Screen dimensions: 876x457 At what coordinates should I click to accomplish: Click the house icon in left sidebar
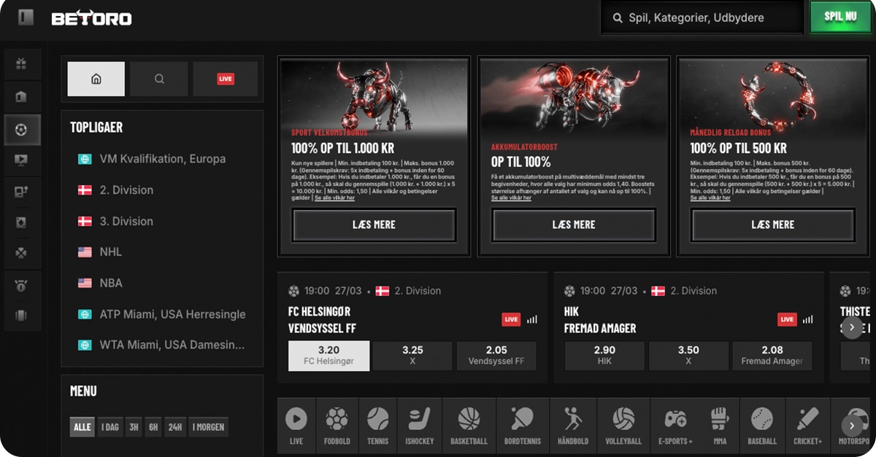click(x=21, y=97)
